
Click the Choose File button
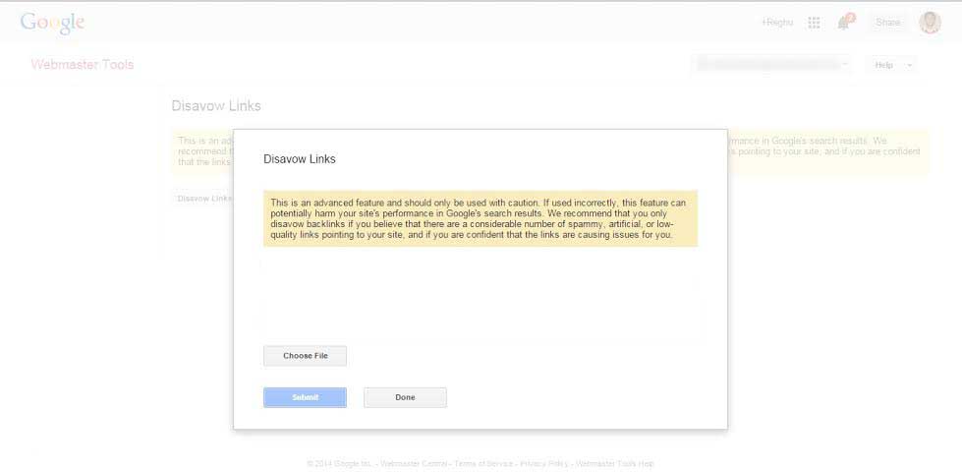305,356
